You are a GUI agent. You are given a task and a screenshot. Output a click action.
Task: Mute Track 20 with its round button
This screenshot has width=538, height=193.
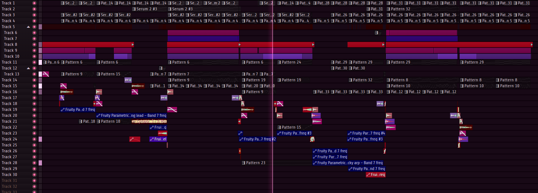click(35, 115)
